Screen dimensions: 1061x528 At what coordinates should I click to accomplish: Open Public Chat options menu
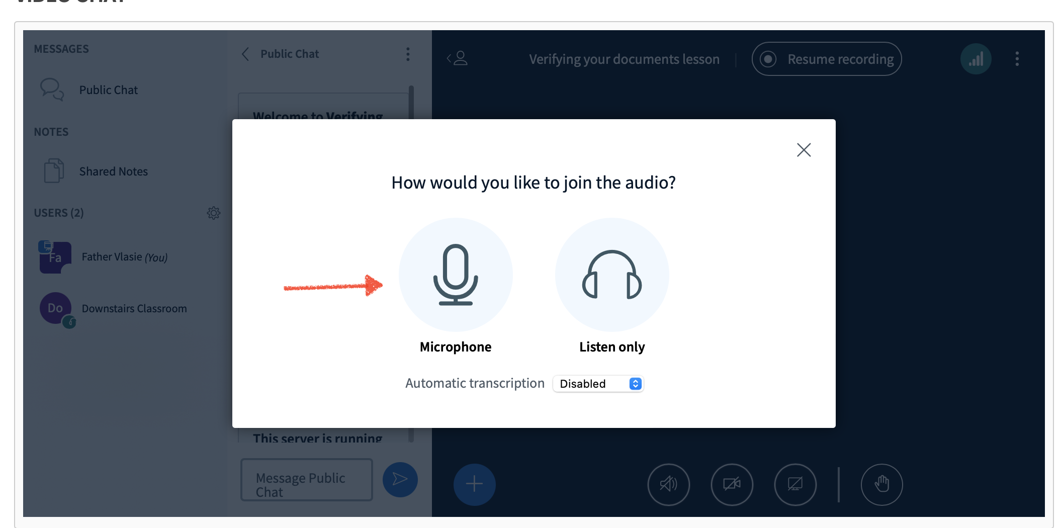tap(408, 54)
